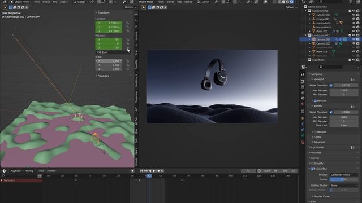
Task: Collapse the Landscape.002 collection tree
Action: click(305, 36)
